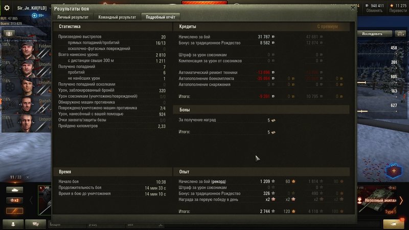
Task: Select the Feldwebel commander crew portrait
Action: pos(27,50)
